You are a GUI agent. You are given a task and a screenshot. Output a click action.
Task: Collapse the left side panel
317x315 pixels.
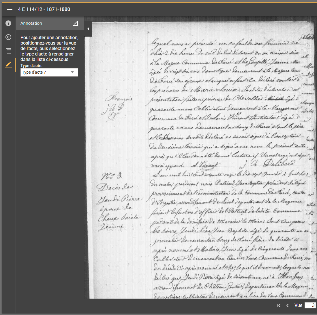coord(88,29)
